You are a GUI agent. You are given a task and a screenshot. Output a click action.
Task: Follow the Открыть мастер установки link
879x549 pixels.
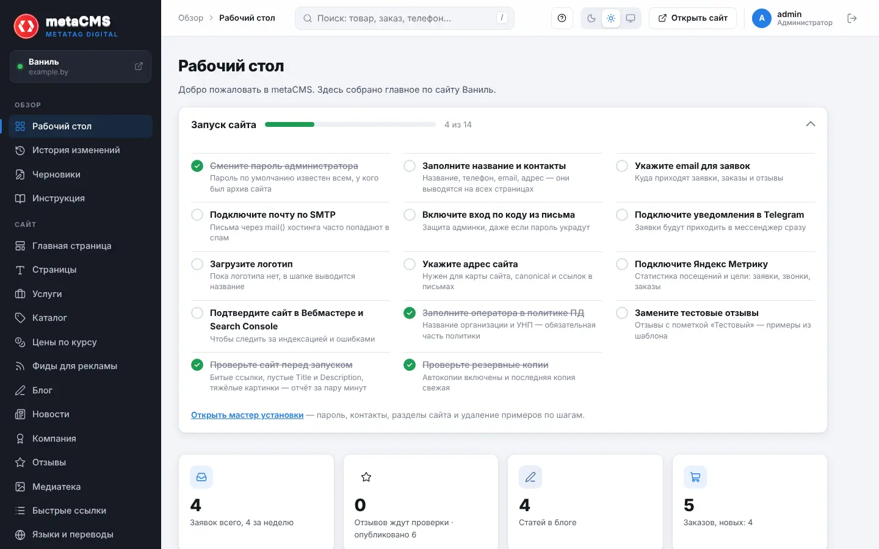coord(247,415)
